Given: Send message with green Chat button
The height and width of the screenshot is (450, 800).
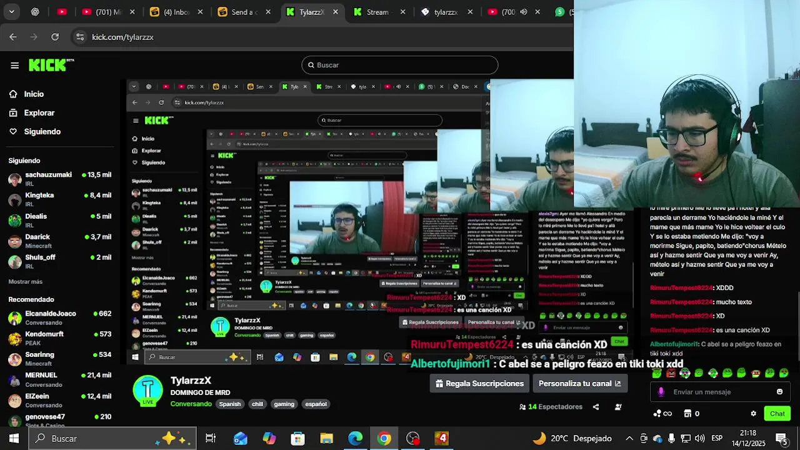Looking at the screenshot, I should pyautogui.click(x=777, y=414).
